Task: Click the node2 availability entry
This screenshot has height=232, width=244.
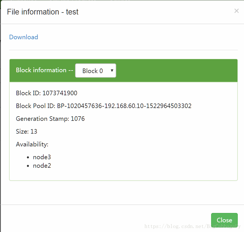Action: (42, 166)
